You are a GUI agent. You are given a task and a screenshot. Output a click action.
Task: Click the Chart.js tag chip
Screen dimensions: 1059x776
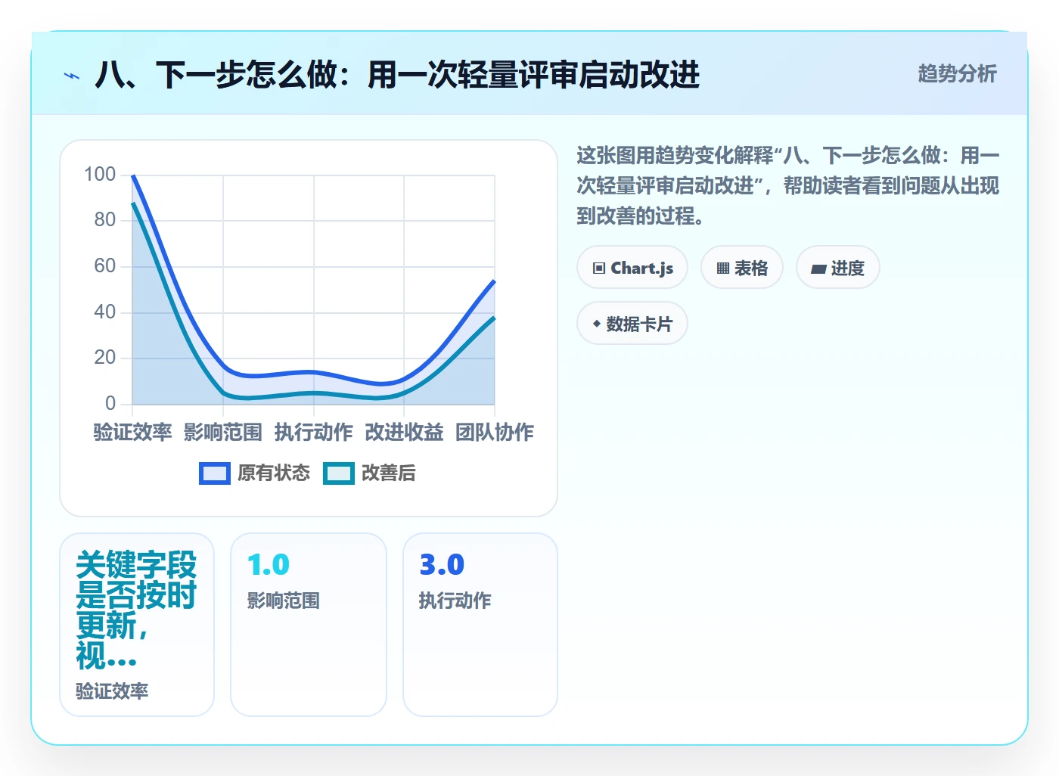(x=632, y=268)
